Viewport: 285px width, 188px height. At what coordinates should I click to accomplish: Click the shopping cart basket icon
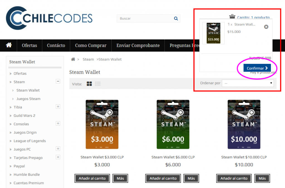pos(232,16)
